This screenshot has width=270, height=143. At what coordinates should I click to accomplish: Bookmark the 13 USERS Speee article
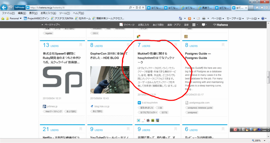pyautogui.click(x=81, y=45)
